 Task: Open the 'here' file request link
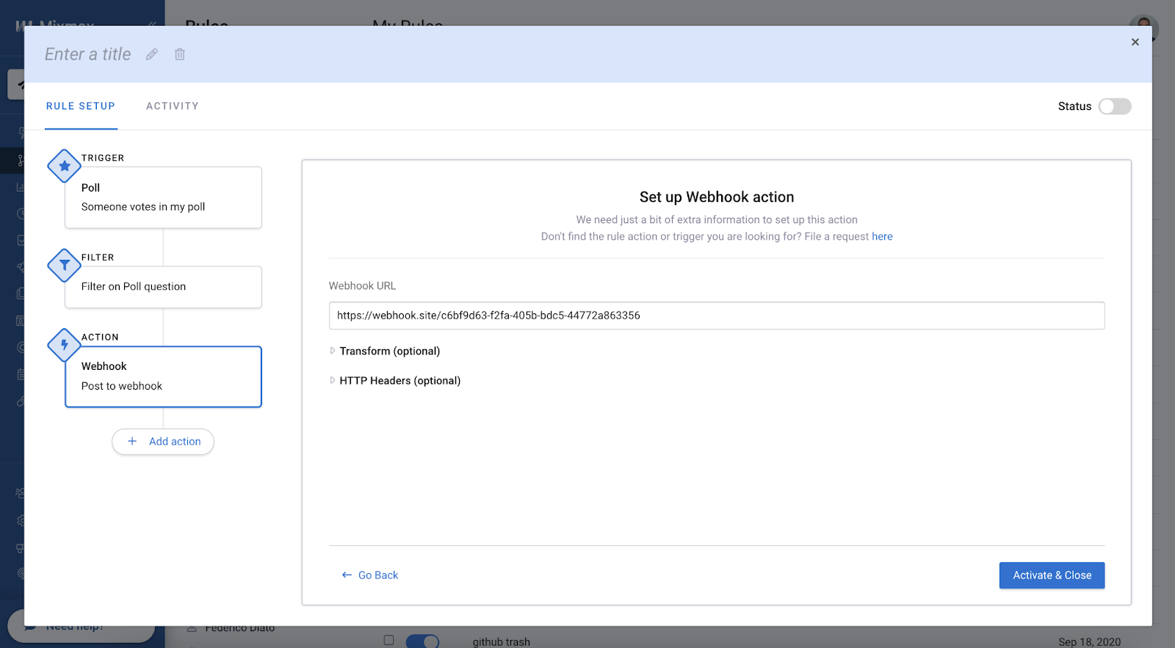pos(882,236)
